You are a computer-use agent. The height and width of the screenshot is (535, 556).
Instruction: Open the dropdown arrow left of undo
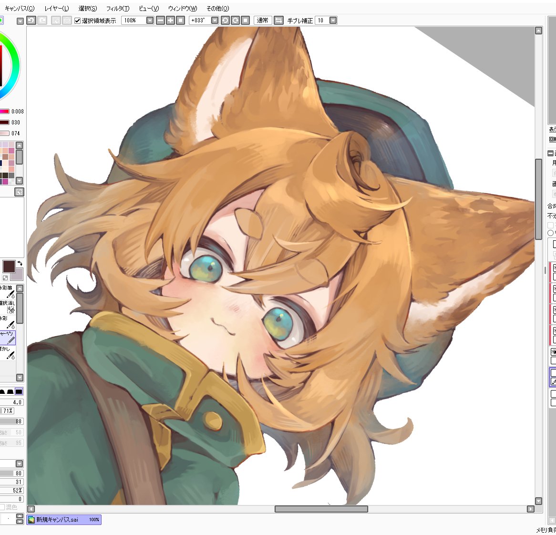(20, 21)
